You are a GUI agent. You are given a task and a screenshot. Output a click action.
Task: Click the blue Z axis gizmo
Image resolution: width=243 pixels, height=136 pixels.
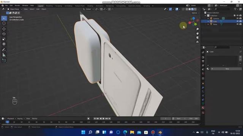(194, 19)
